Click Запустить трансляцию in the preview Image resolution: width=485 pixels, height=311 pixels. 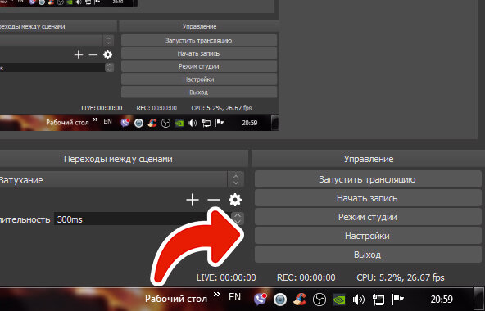point(198,40)
